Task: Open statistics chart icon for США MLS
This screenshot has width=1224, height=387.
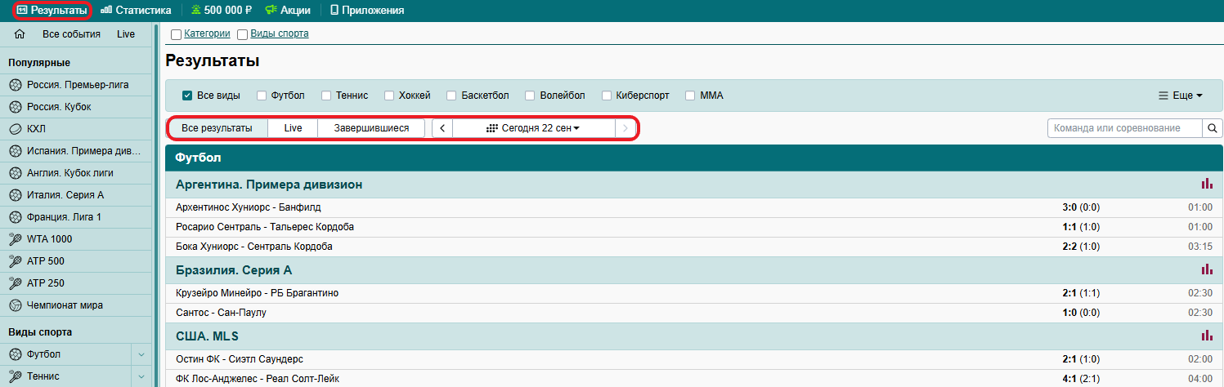Action: pos(1207,336)
